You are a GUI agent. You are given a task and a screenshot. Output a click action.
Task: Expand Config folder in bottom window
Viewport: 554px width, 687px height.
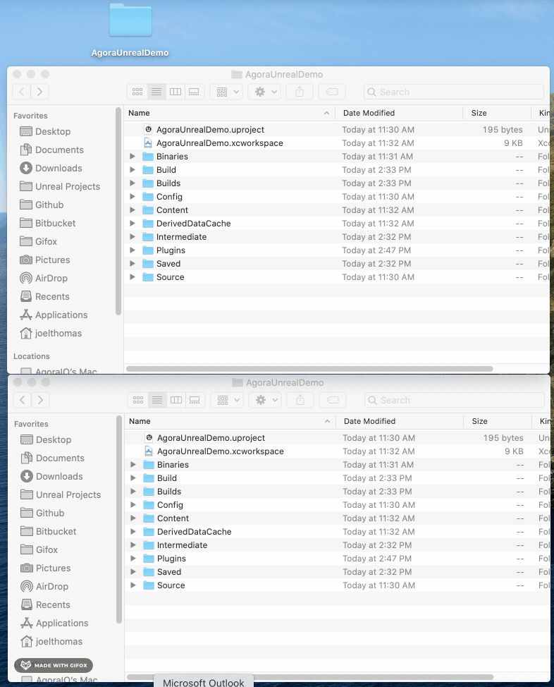pos(133,505)
